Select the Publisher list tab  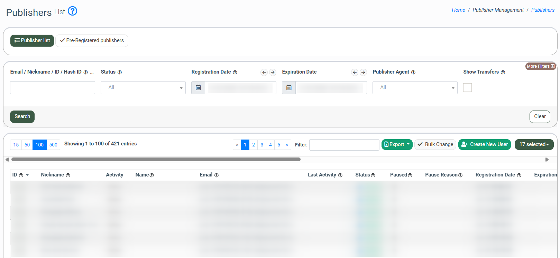[x=32, y=40]
